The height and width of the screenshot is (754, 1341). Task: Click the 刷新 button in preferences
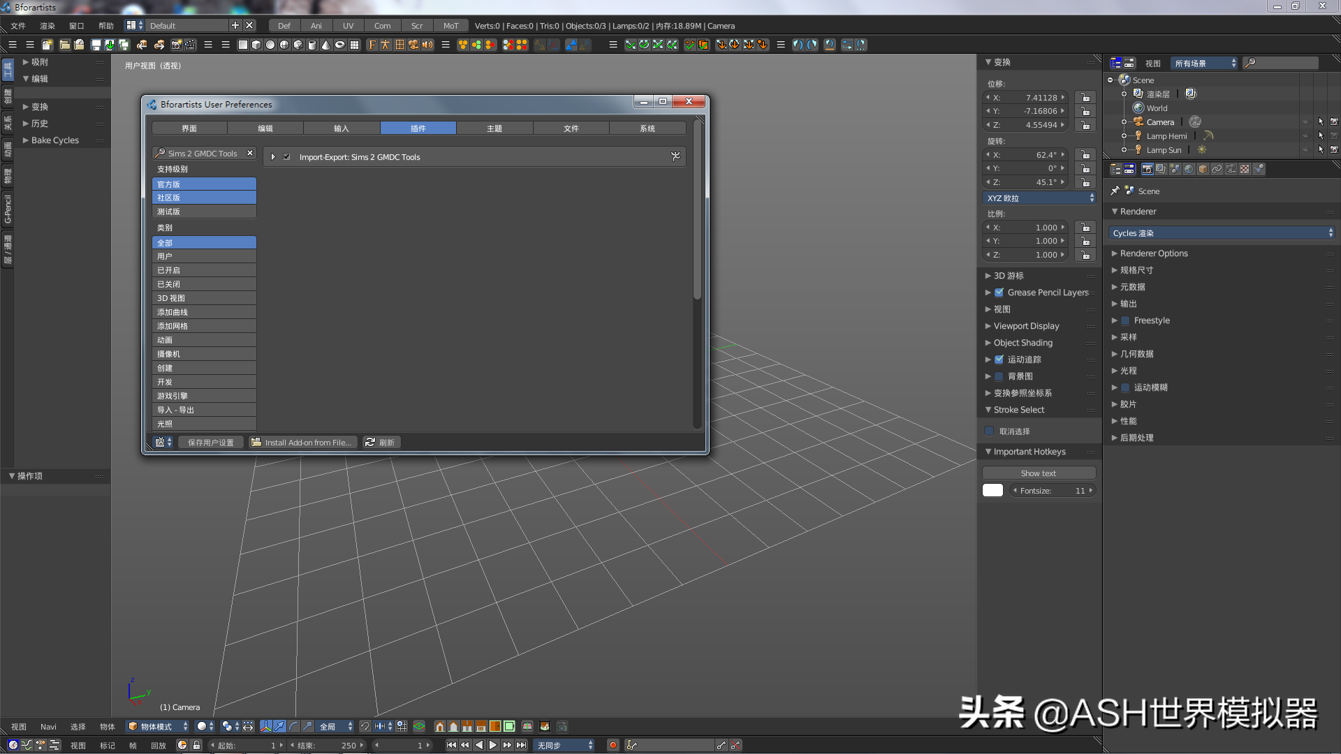pos(381,442)
